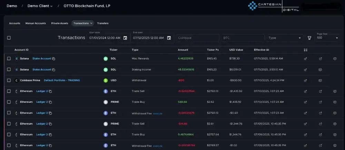This screenshot has width=345, height=150.
Task: Open the column layout settings icon
Action: (x=305, y=50)
